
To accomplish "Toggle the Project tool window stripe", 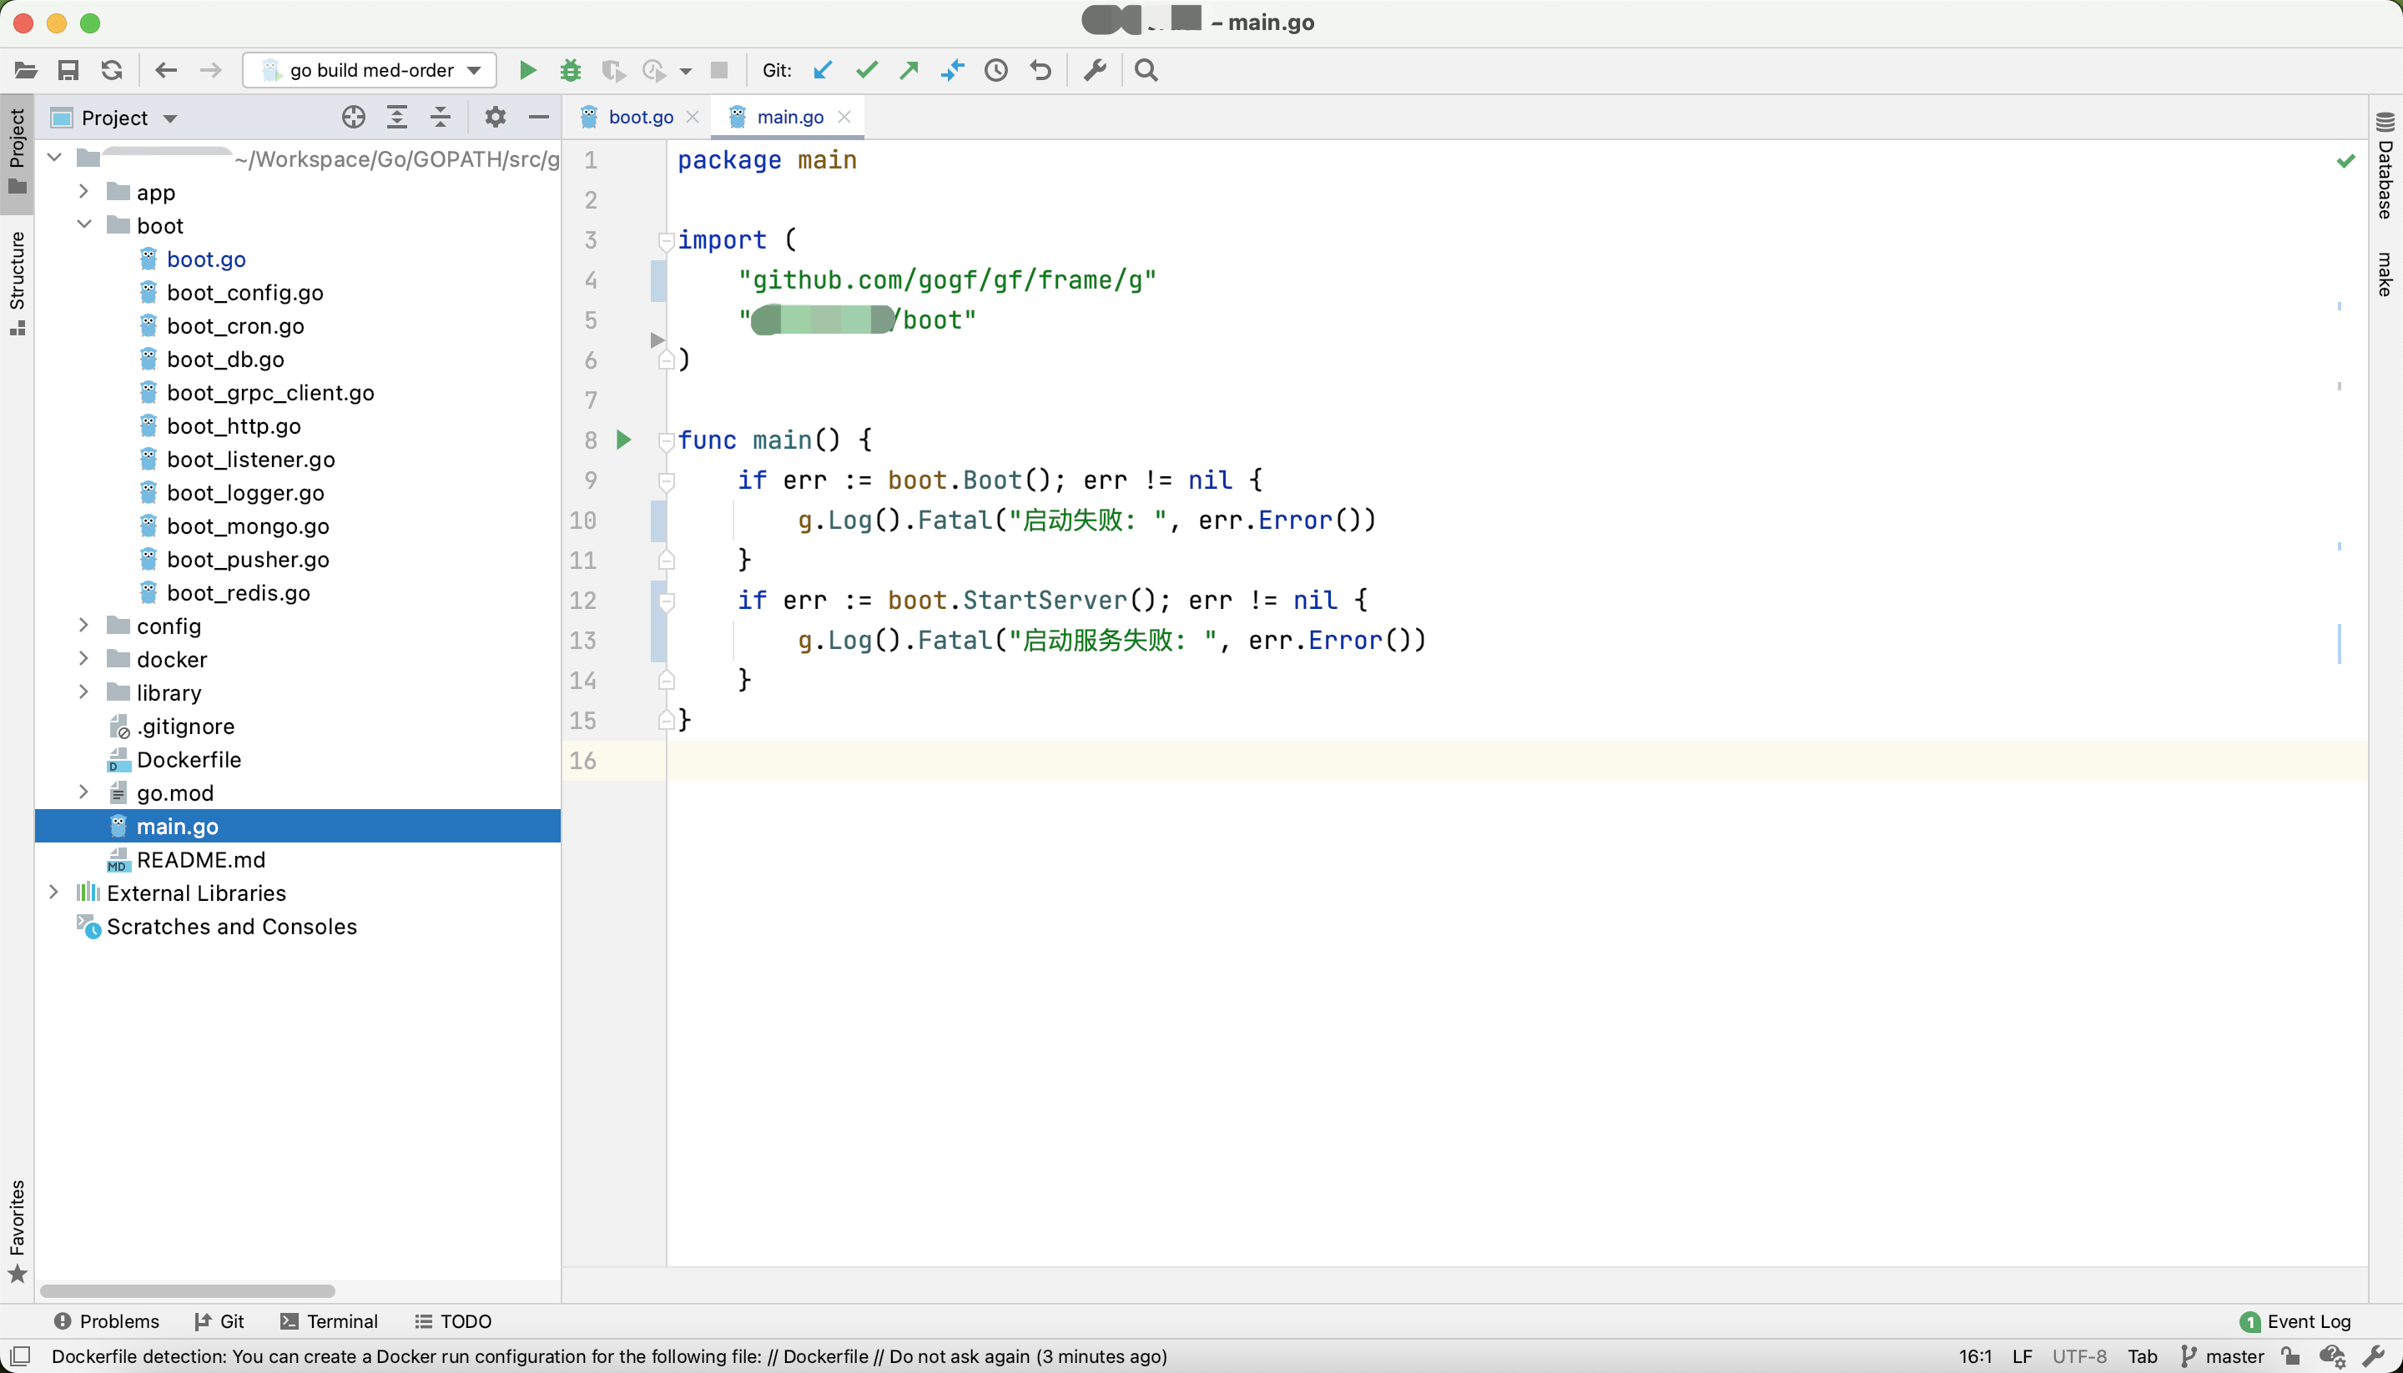I will pos(17,146).
